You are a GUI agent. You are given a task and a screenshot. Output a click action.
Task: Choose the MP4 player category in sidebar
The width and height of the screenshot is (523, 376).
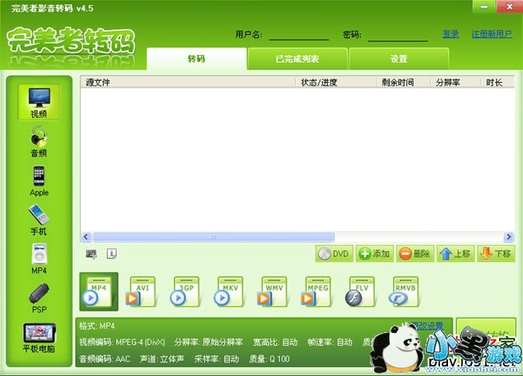pyautogui.click(x=39, y=259)
